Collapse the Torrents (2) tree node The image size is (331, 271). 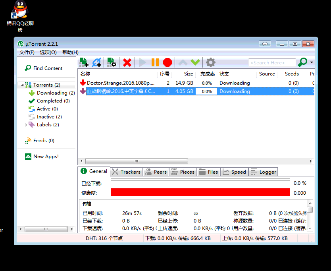point(22,85)
